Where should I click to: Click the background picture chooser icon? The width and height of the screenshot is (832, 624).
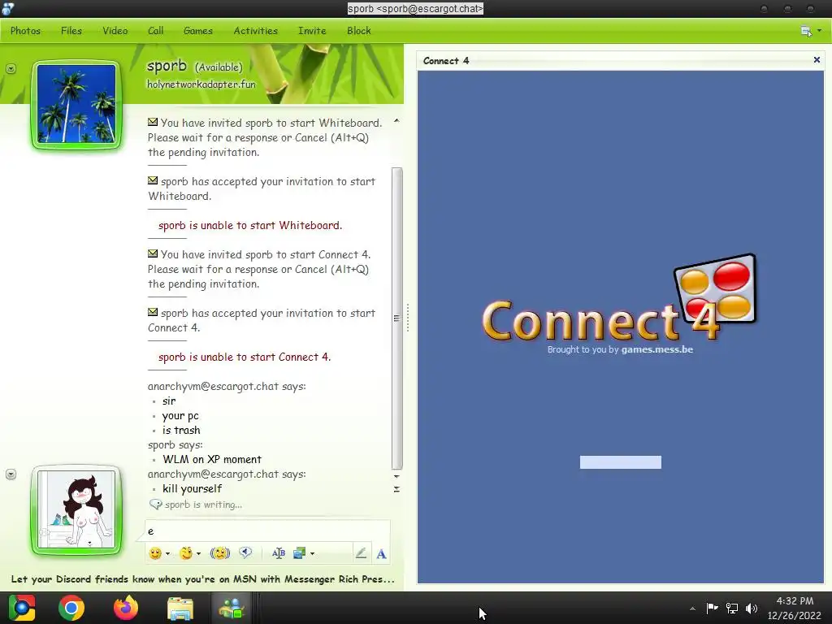[x=299, y=553]
